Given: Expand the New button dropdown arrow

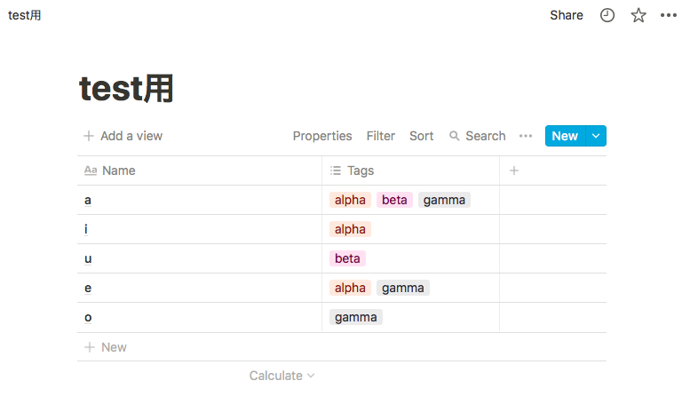Looking at the screenshot, I should [x=596, y=136].
